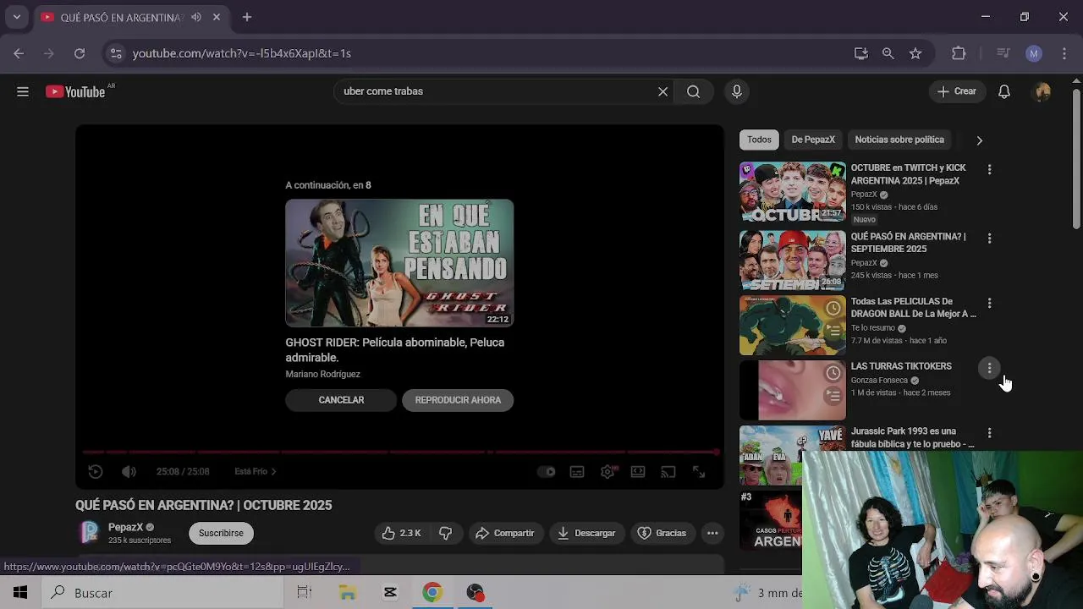Screen dimensions: 1083x609
Task: Open the browser zoom indicator
Action: click(888, 53)
